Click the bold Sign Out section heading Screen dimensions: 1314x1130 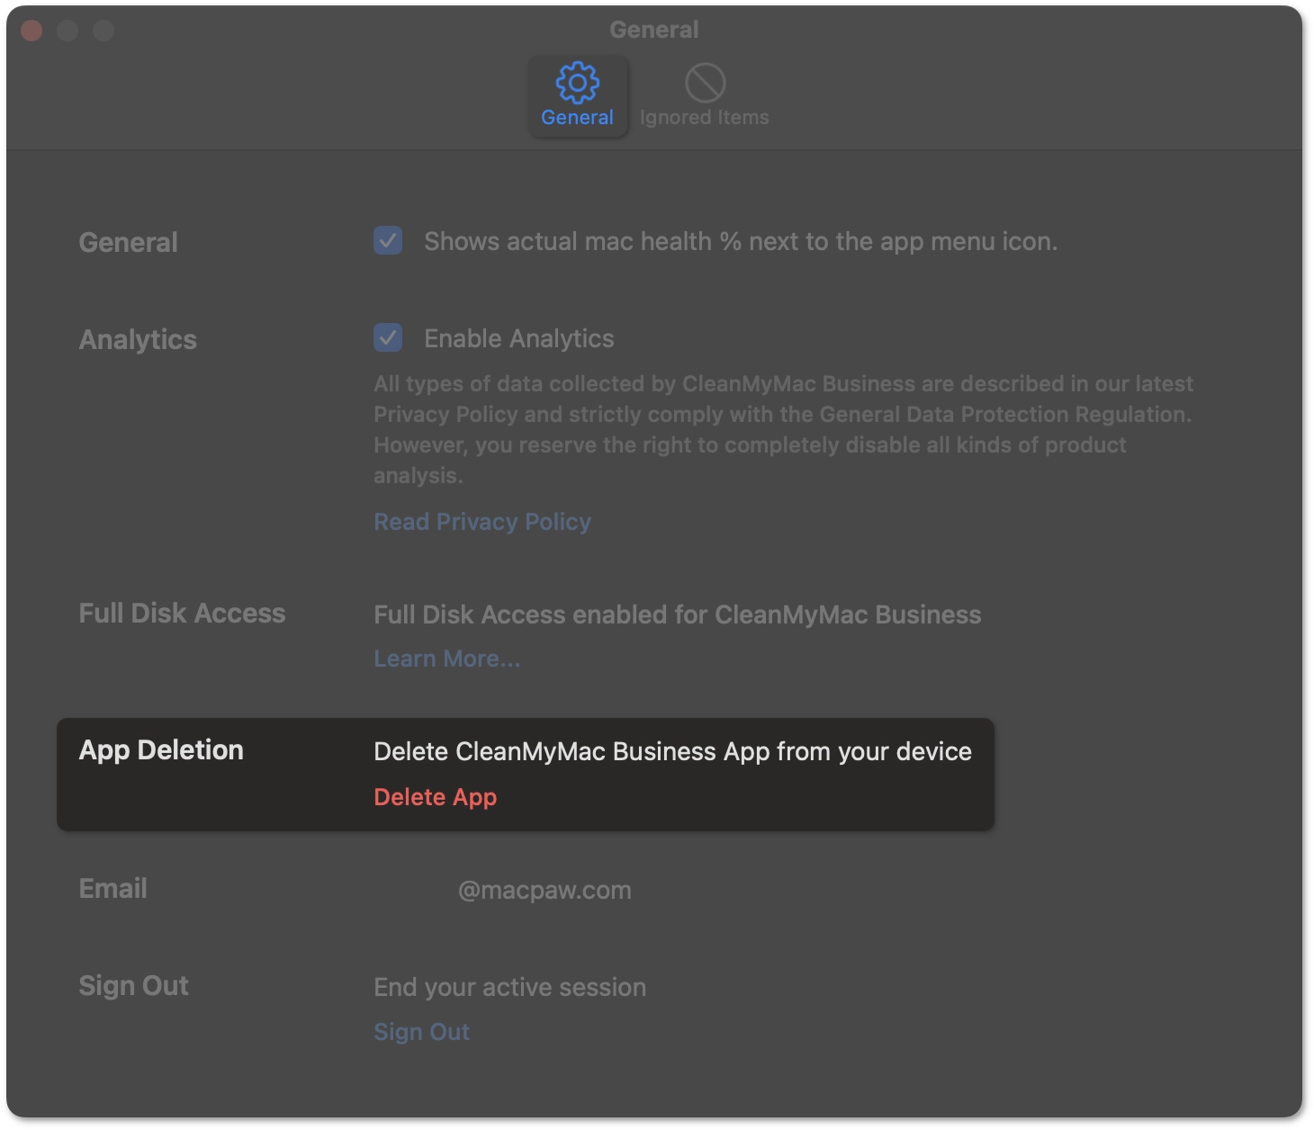[133, 986]
